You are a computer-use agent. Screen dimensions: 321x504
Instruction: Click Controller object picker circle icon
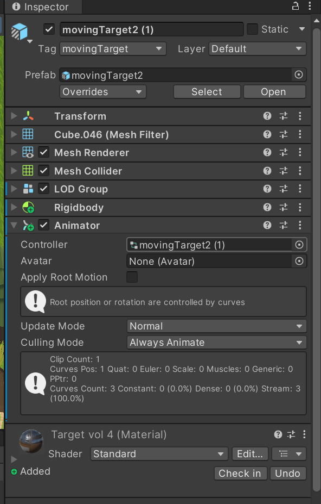coord(299,245)
